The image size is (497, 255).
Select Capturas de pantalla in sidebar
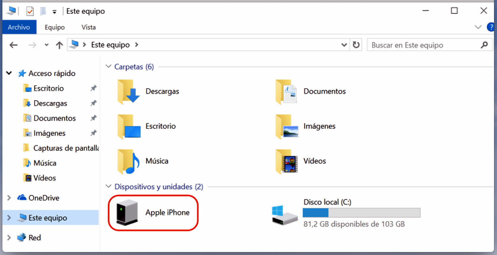66,148
